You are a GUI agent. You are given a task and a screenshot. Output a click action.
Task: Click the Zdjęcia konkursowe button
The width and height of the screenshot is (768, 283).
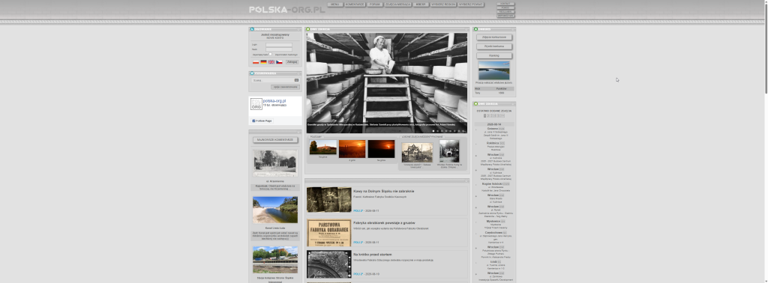[494, 37]
